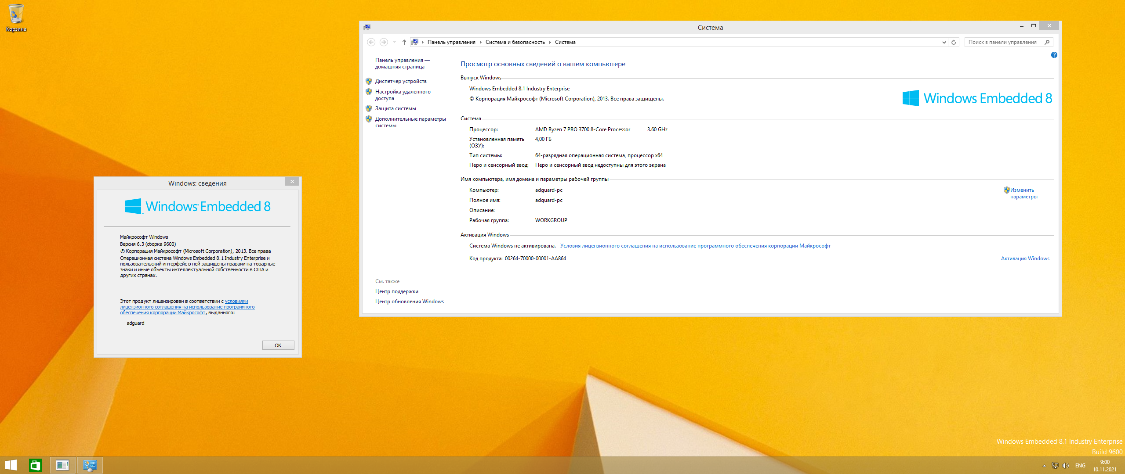Expand chevron before Панель управления breadcrumb
Viewport: 1125px width, 474px height.
[423, 42]
